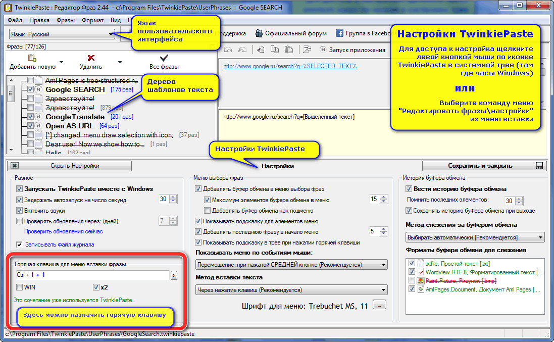
Task: Click the floppy disk icon on Save and close
Action: pyautogui.click(x=539, y=166)
